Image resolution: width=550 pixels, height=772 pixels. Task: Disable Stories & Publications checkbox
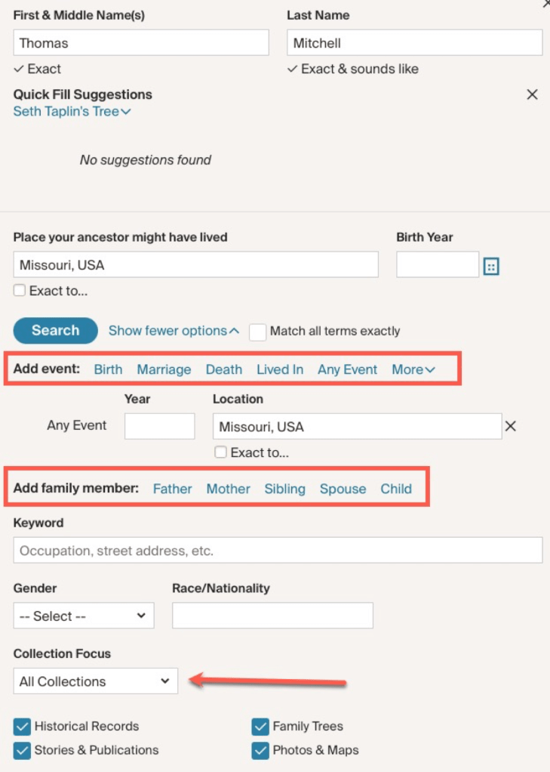tap(22, 750)
